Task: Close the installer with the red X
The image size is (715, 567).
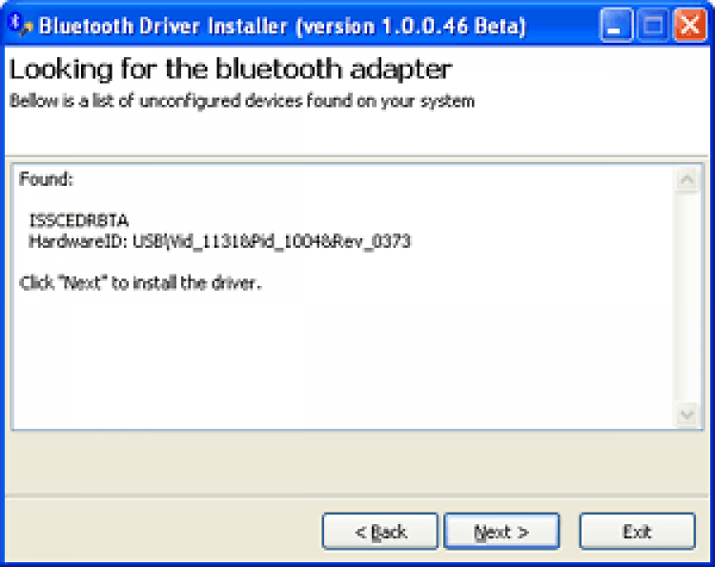Action: [x=687, y=24]
